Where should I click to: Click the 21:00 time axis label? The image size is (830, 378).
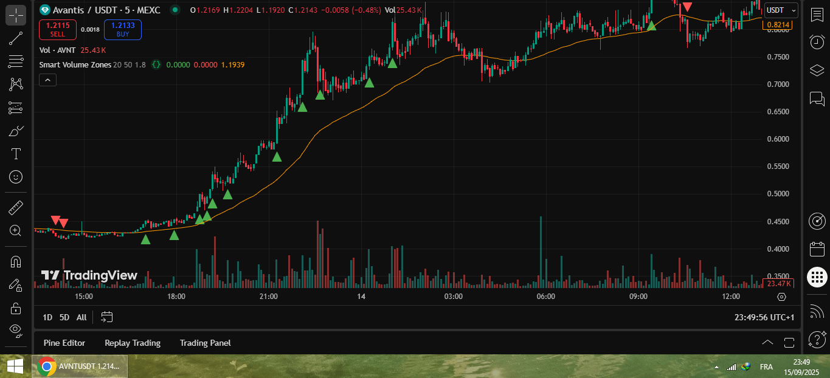[x=268, y=297]
